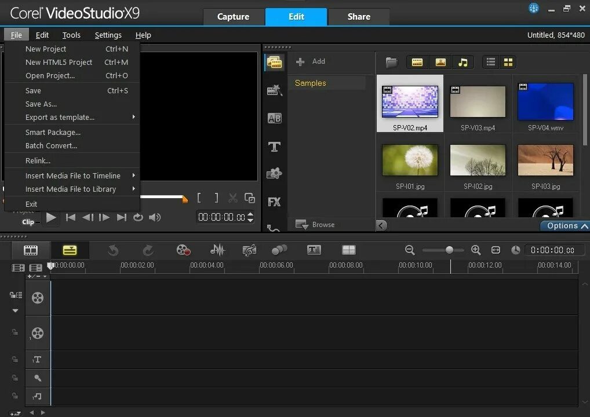Open the Media library panel icon
Screen dimensions: 590x417
274,62
